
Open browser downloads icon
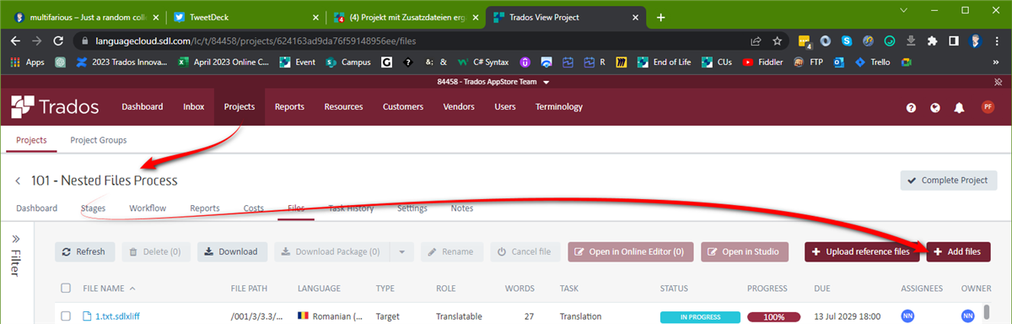[x=911, y=40]
